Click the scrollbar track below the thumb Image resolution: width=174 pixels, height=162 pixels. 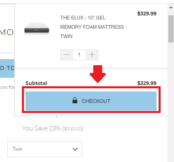[x=171, y=101]
